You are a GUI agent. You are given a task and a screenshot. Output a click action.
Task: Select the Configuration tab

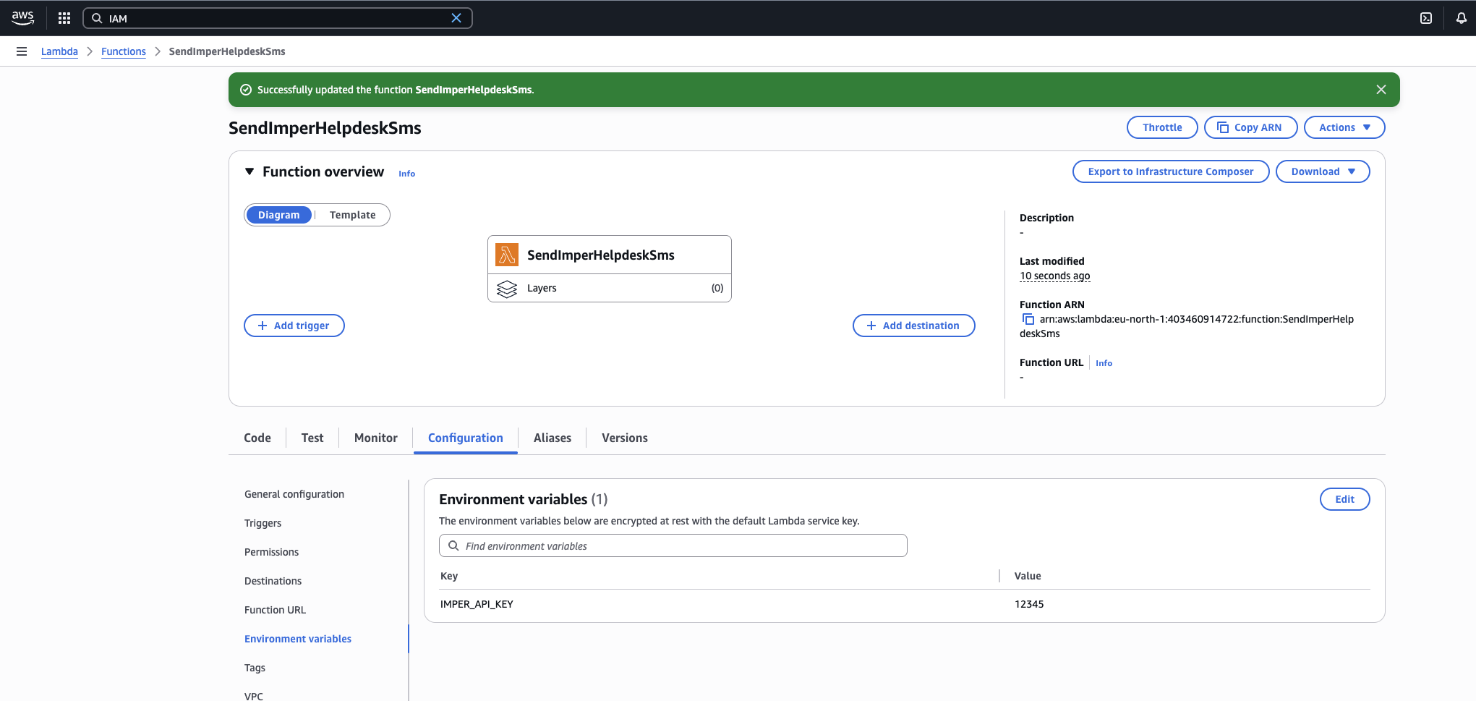[x=466, y=438]
